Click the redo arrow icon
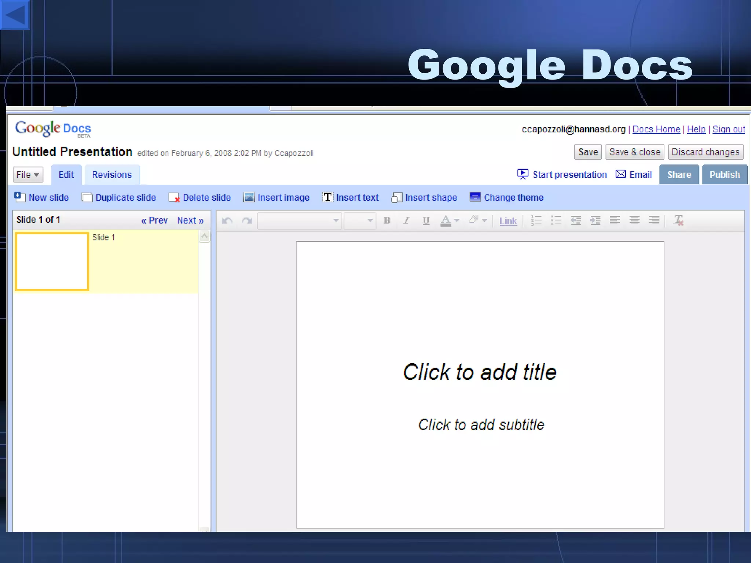This screenshot has height=563, width=751. click(x=247, y=221)
